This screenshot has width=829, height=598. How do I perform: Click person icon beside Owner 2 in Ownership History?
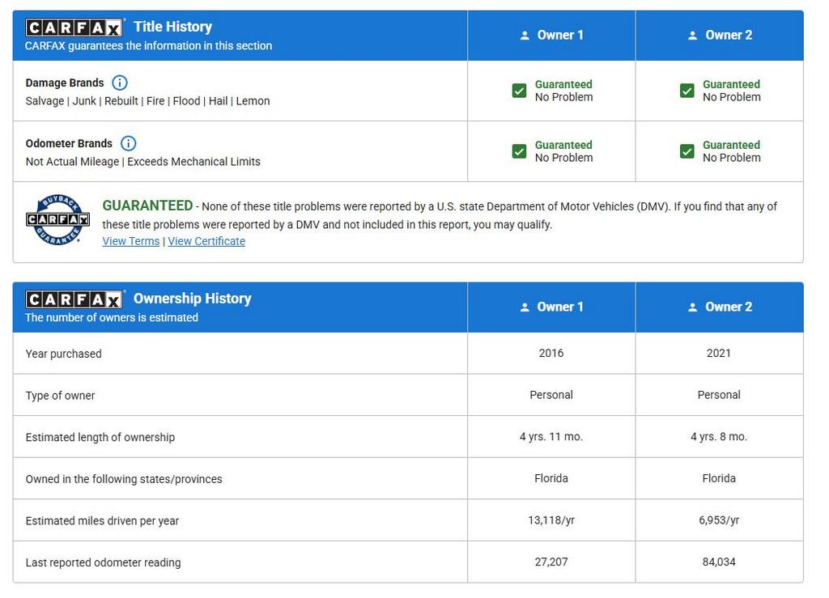tap(692, 307)
